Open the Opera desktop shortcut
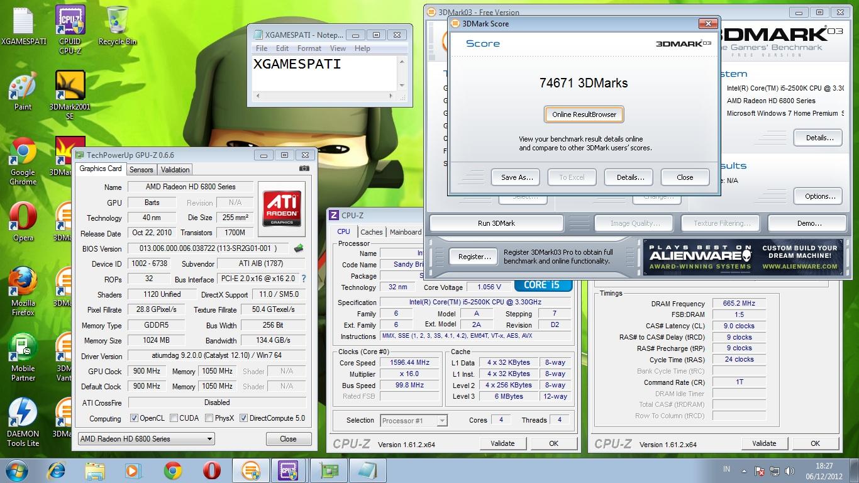 [x=23, y=221]
